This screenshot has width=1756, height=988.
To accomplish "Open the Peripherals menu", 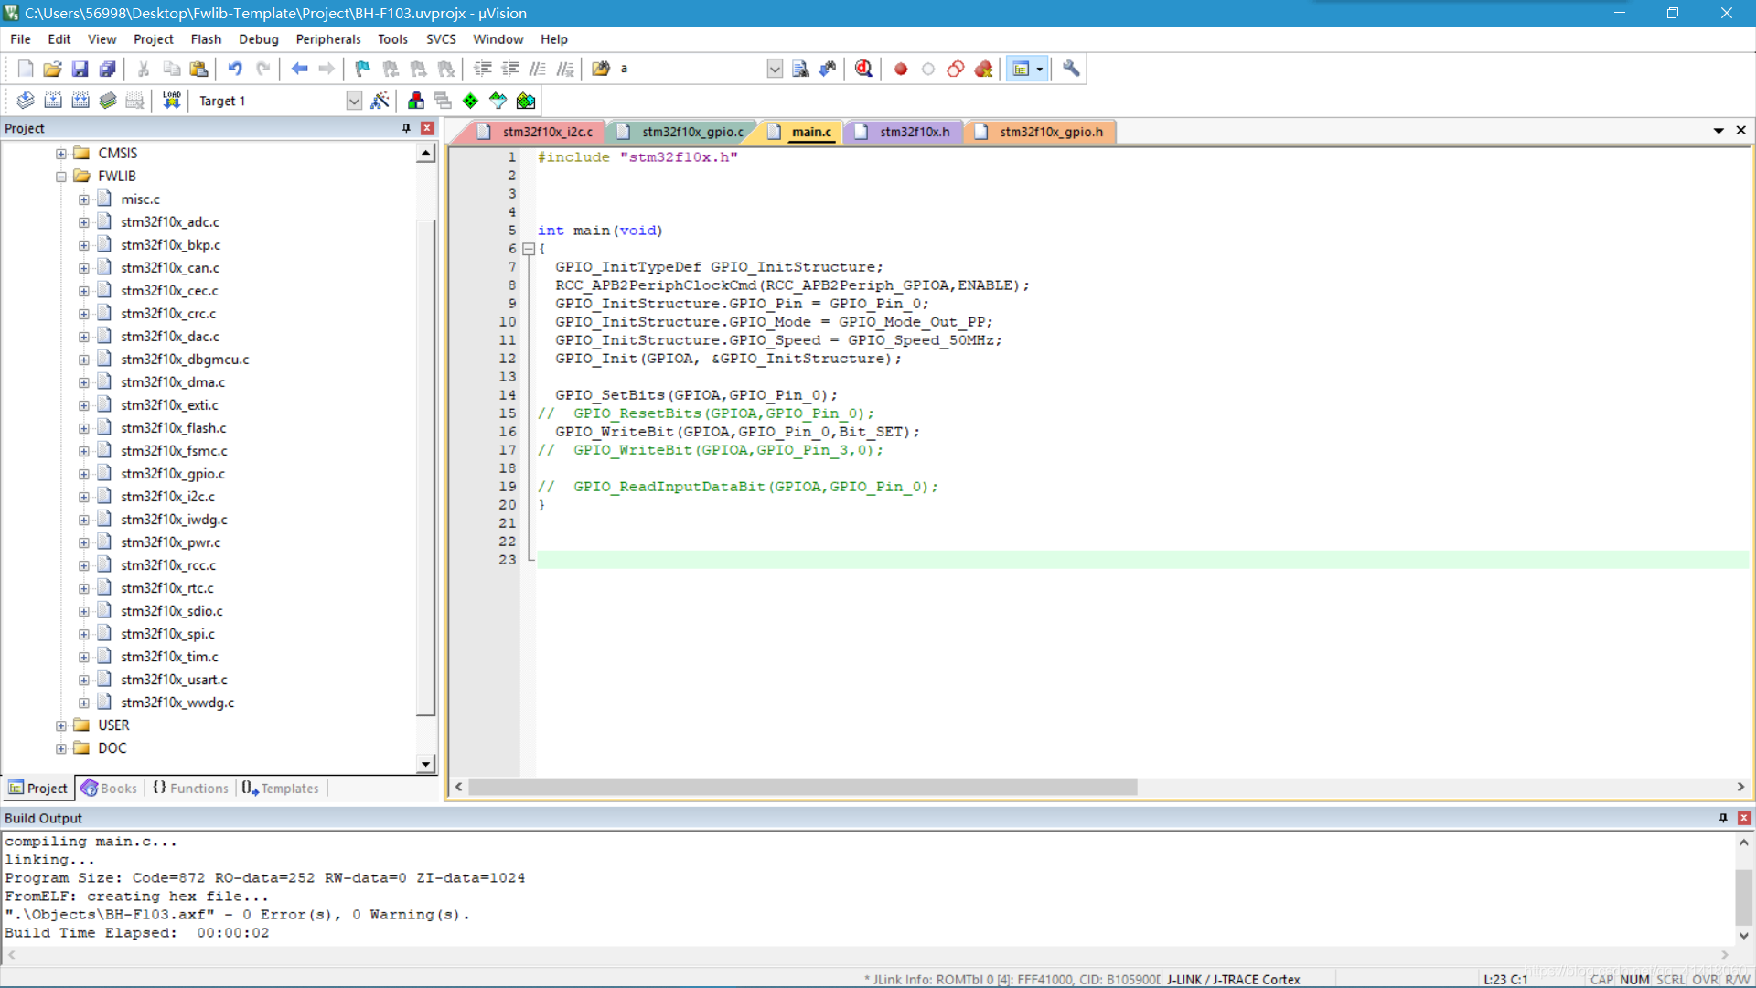I will pyautogui.click(x=328, y=39).
